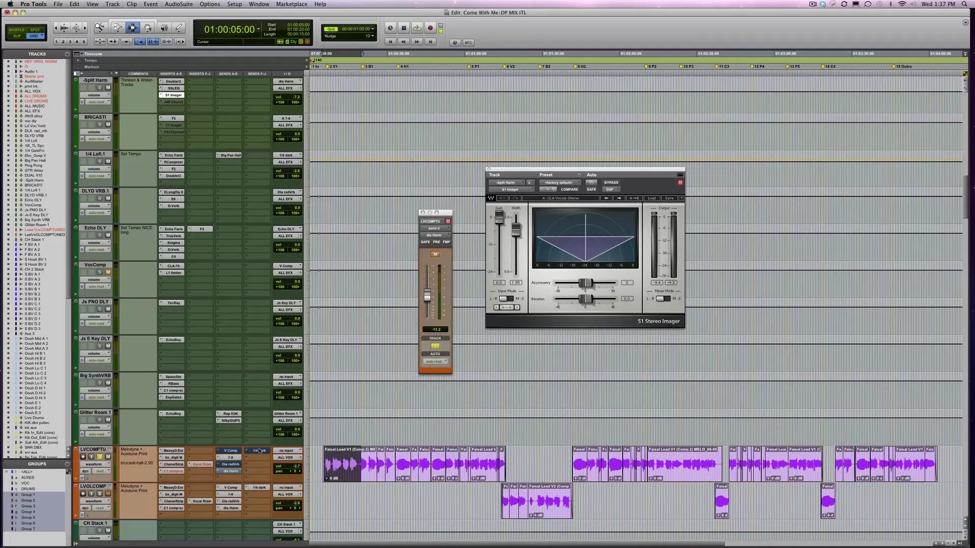The width and height of the screenshot is (975, 548).
Task: Toggle Meter Mode L-R / M-S switch
Action: (x=663, y=298)
